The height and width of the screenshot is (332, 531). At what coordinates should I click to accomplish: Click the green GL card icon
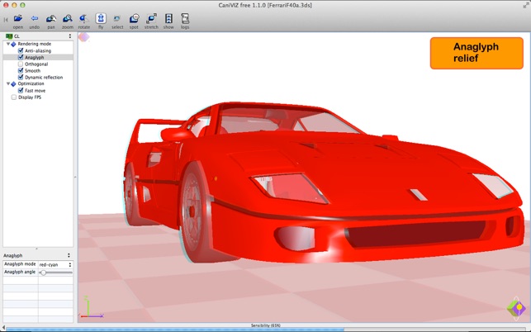pyautogui.click(x=9, y=36)
